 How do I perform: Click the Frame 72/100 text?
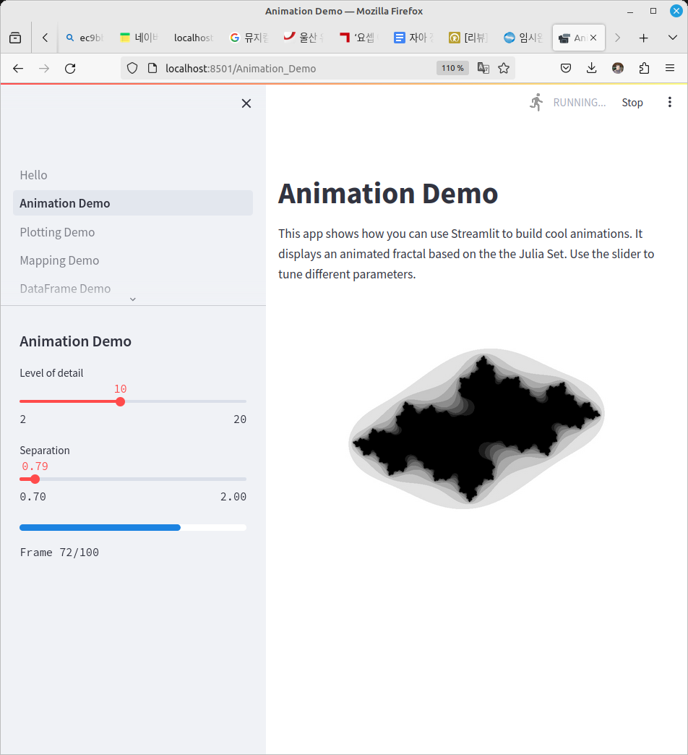point(59,553)
